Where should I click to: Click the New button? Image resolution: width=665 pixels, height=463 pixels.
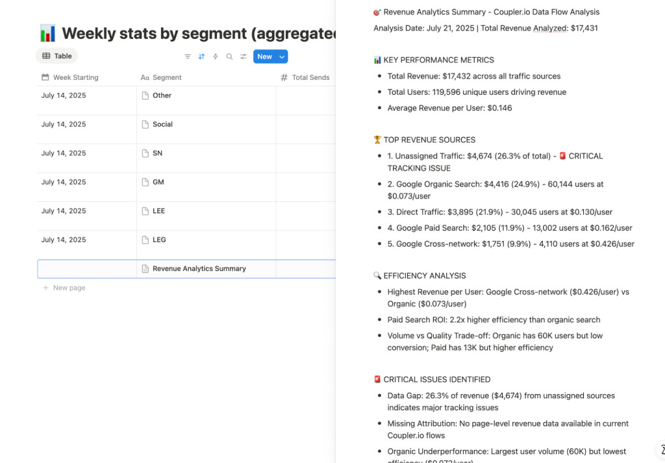265,56
